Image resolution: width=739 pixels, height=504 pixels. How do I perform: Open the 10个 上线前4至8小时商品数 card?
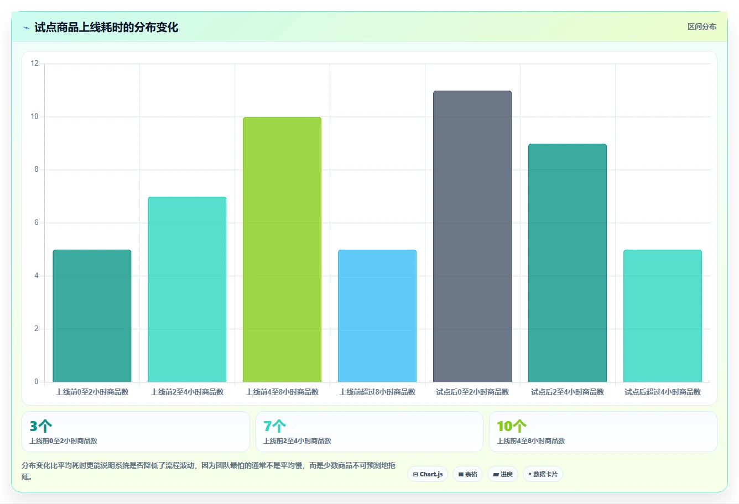[x=603, y=432]
